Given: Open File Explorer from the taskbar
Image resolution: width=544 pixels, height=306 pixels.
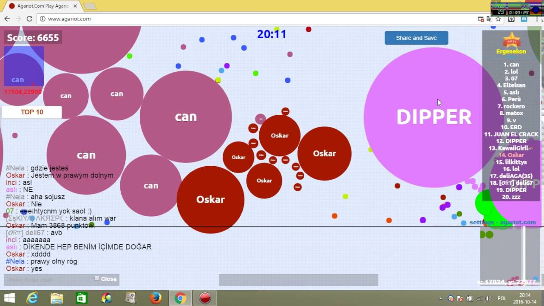Looking at the screenshot, I should pos(57,298).
